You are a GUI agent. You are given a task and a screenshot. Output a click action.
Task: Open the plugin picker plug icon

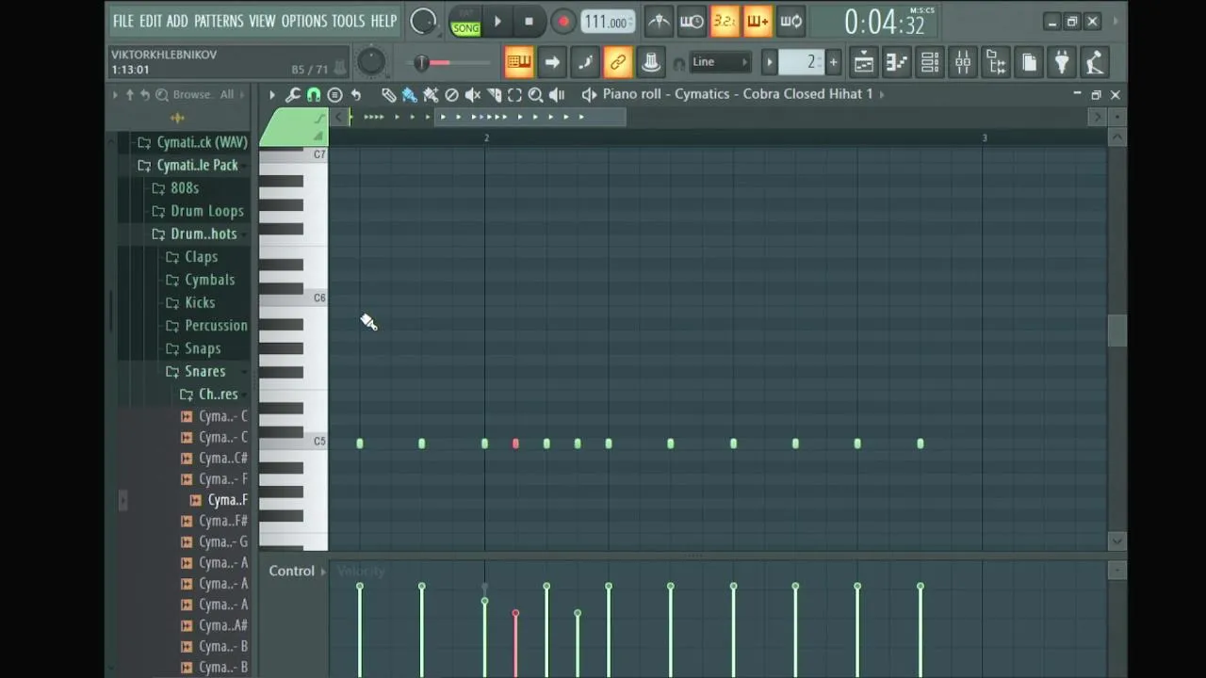(x=1062, y=63)
